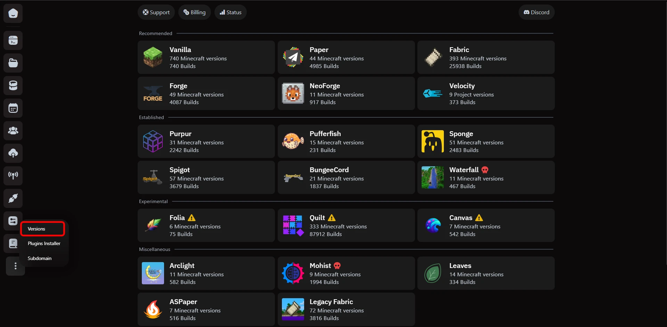Choose the Vanilla grass block card

point(206,57)
